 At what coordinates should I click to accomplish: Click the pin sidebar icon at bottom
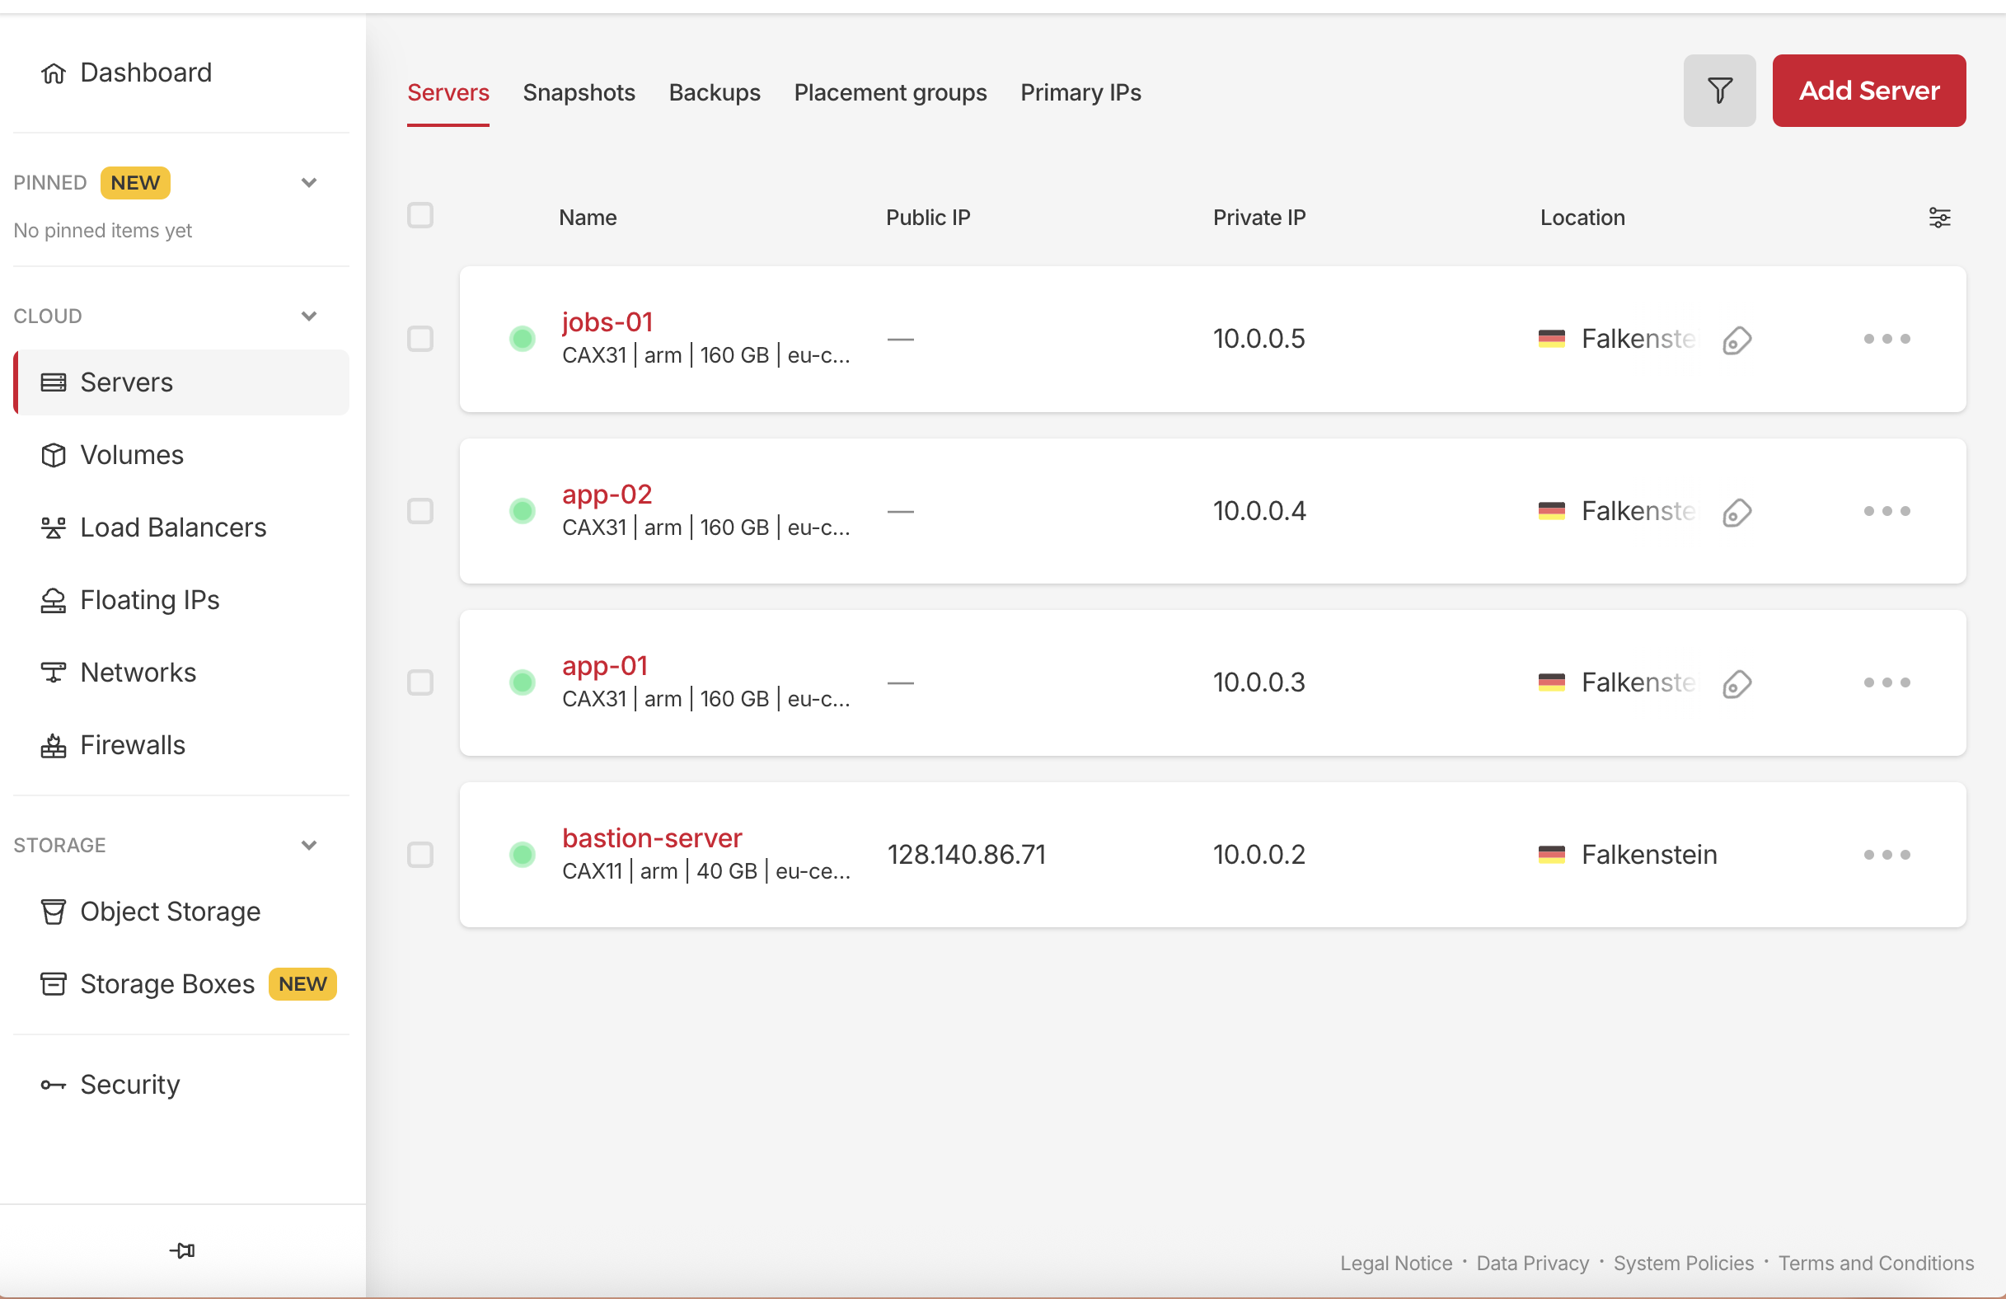point(182,1250)
